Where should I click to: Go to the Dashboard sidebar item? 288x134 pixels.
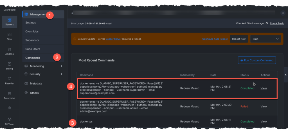pos(9,10)
